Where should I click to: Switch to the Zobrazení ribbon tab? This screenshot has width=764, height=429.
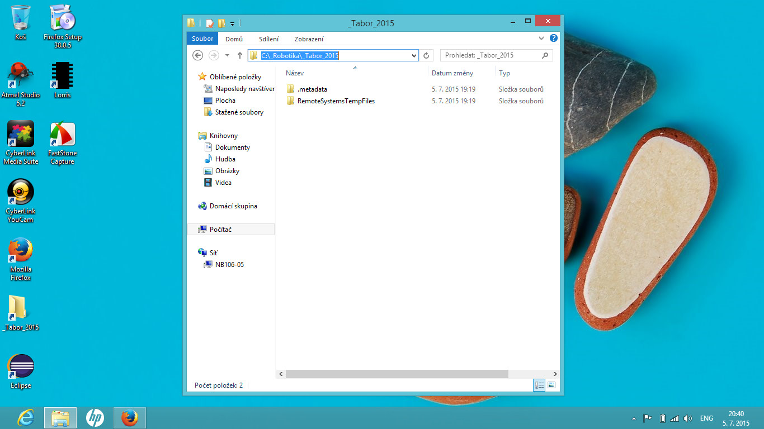click(x=309, y=39)
